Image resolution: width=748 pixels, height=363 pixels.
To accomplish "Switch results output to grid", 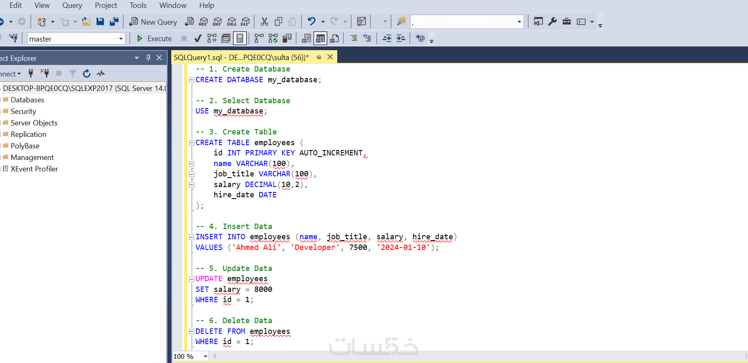I will coord(320,39).
